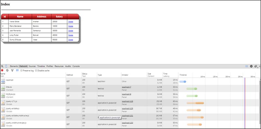Image resolution: width=261 pixels, height=129 pixels.
Task: Select the jquery.validate.unobtrusive.js request name
Action: click(x=18, y=116)
